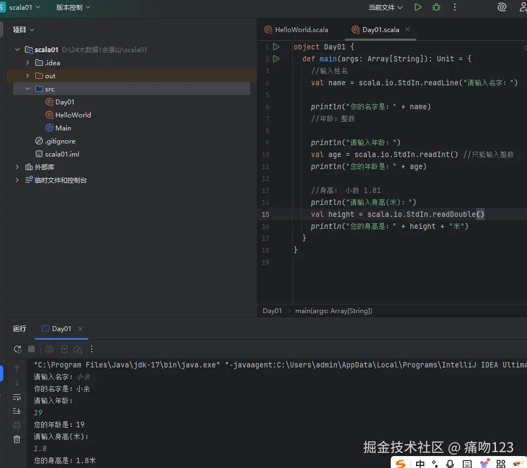Open the 当前文件 run configuration dropdown
This screenshot has height=468, width=527.
coord(385,8)
